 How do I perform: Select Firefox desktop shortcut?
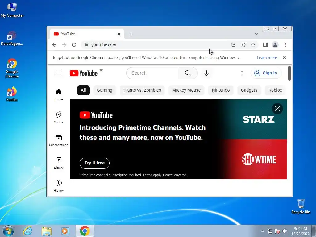pyautogui.click(x=12, y=94)
